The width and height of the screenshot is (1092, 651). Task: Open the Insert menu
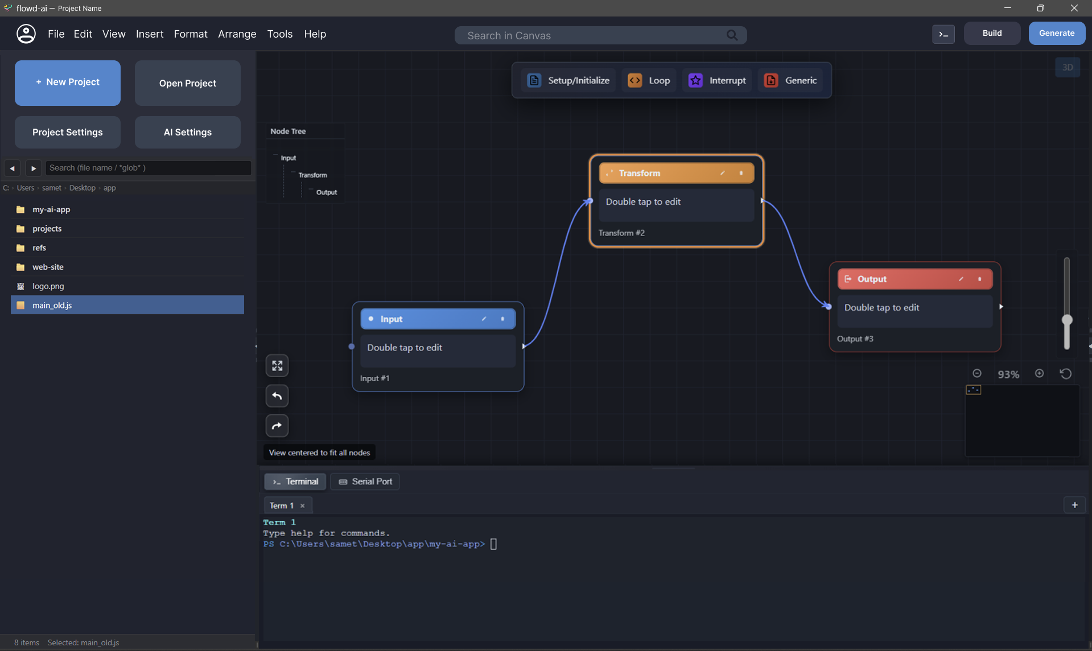(x=150, y=34)
